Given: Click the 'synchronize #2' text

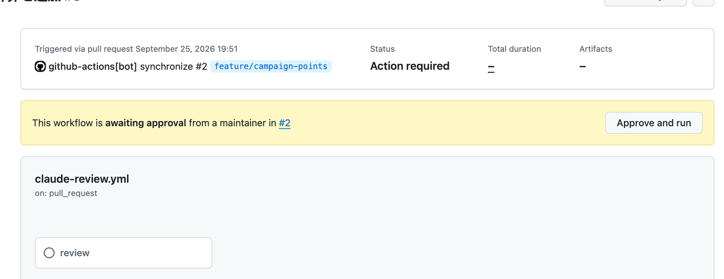Looking at the screenshot, I should coord(173,66).
